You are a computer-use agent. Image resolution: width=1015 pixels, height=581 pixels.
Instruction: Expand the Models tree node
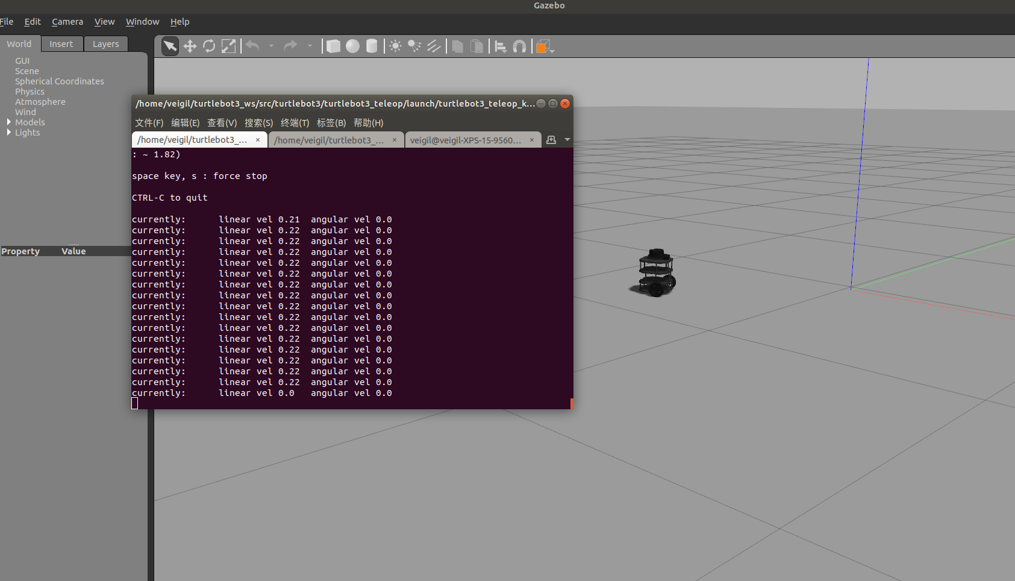point(9,122)
